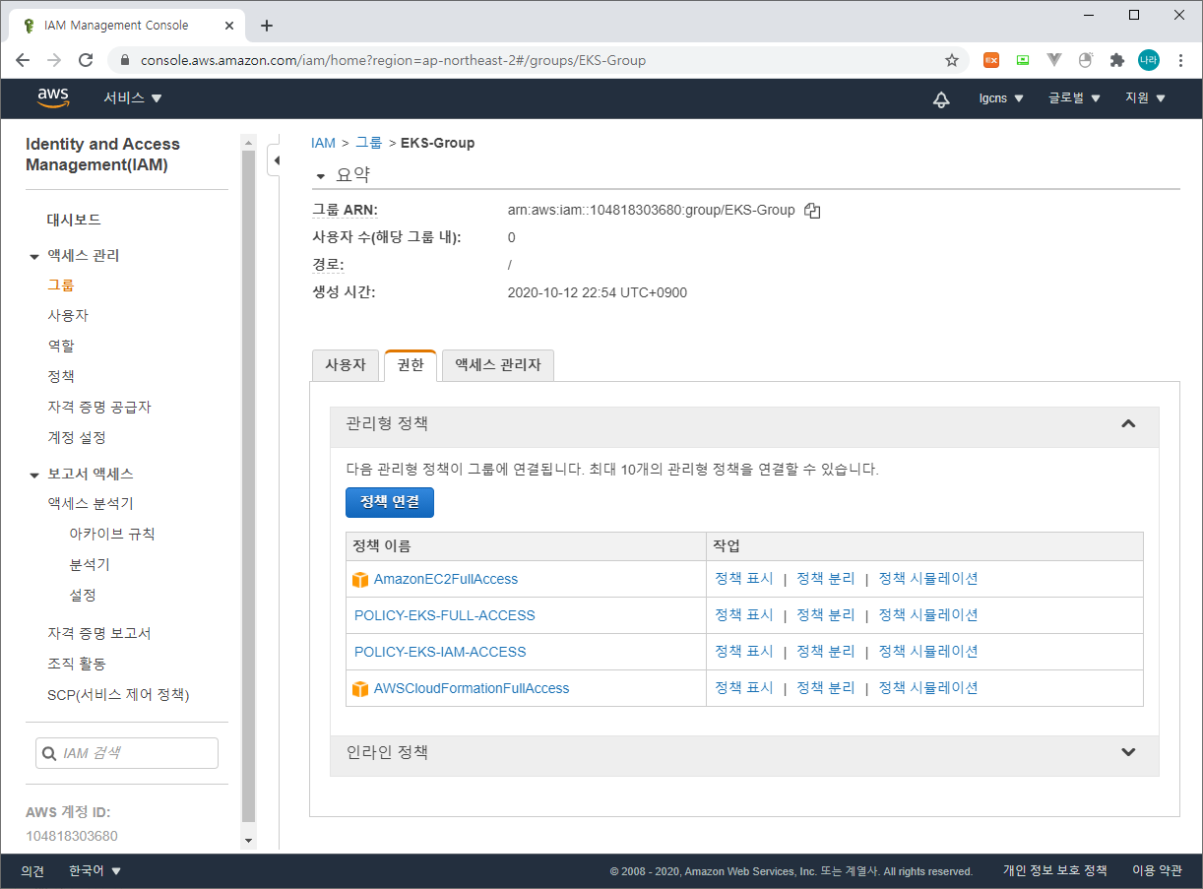The width and height of the screenshot is (1203, 889).
Task: Open 사용자 in the sidebar
Action: 68,315
